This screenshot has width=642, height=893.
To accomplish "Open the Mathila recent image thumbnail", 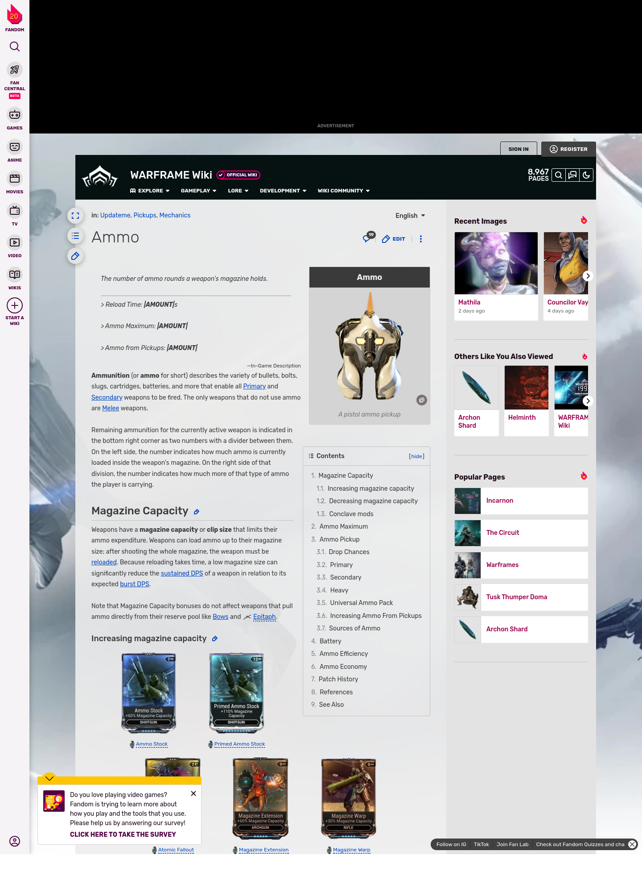I will 496,263.
